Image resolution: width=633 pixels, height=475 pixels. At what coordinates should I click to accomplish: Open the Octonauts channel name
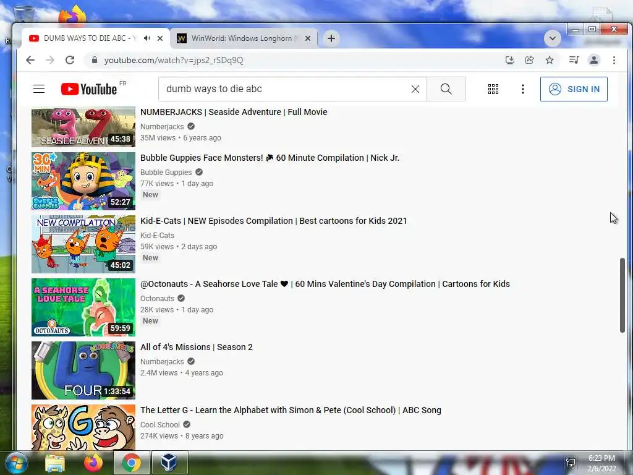157,298
